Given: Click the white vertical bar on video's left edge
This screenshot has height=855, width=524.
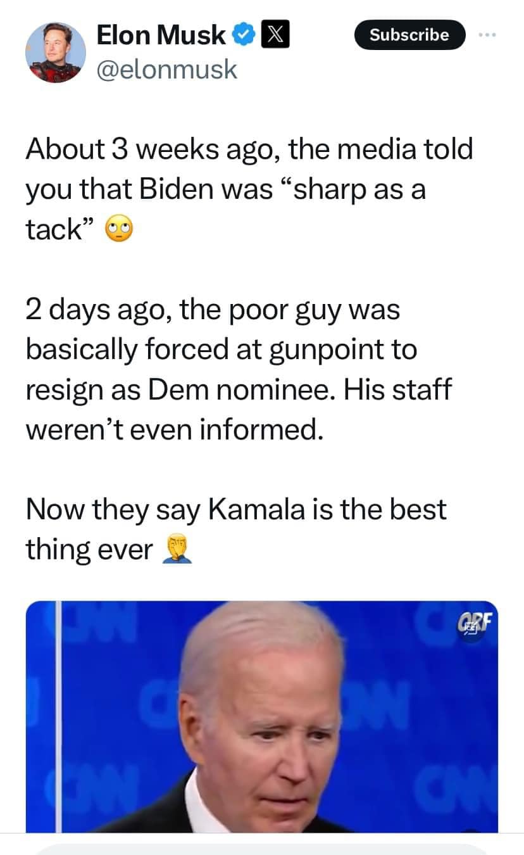Looking at the screenshot, I should coord(58,716).
